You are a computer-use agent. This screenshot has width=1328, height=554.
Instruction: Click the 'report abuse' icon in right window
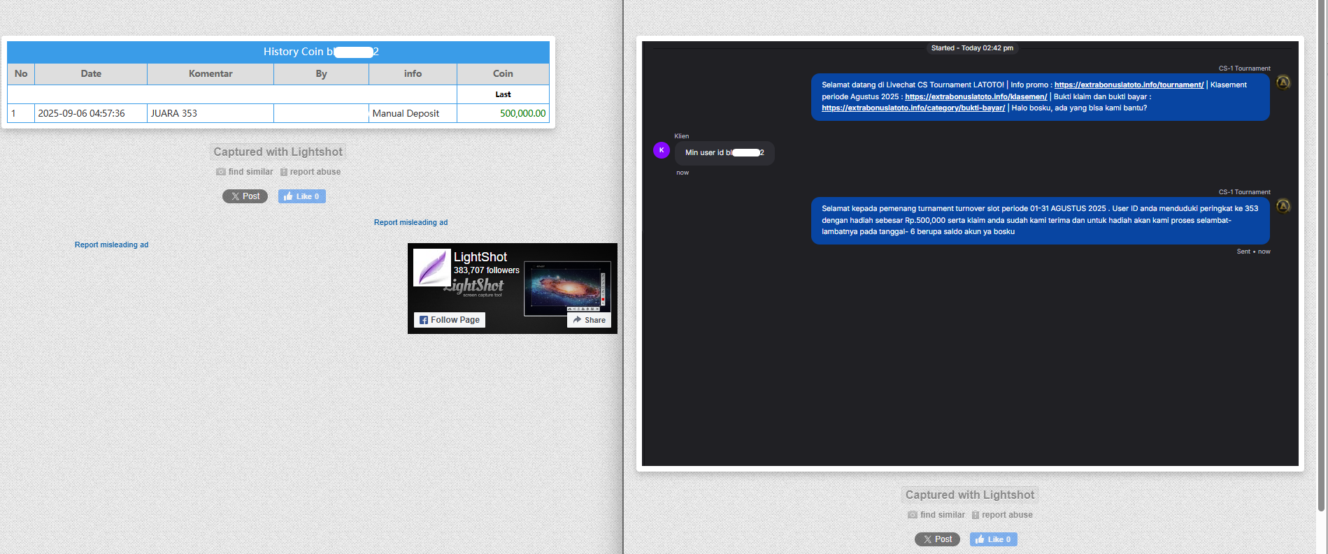click(976, 515)
